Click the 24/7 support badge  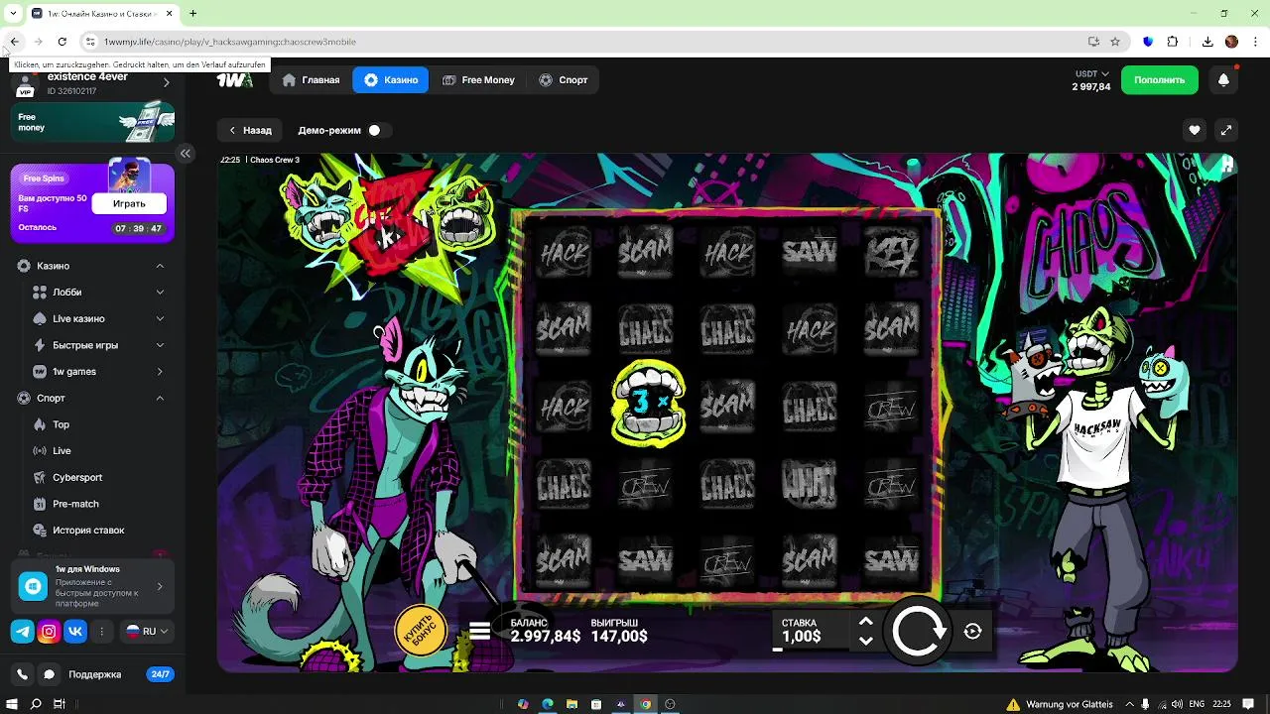159,674
